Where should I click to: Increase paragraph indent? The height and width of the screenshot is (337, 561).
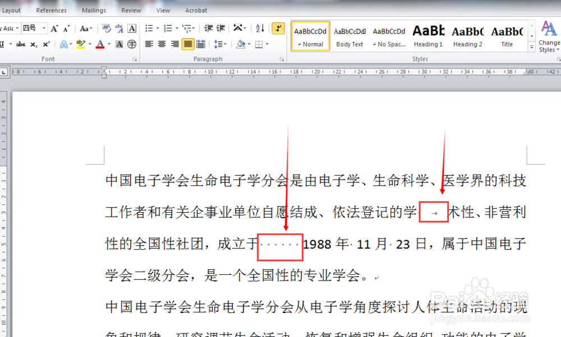click(220, 28)
